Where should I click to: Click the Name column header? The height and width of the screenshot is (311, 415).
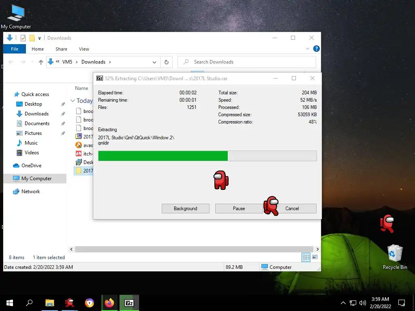click(x=81, y=88)
